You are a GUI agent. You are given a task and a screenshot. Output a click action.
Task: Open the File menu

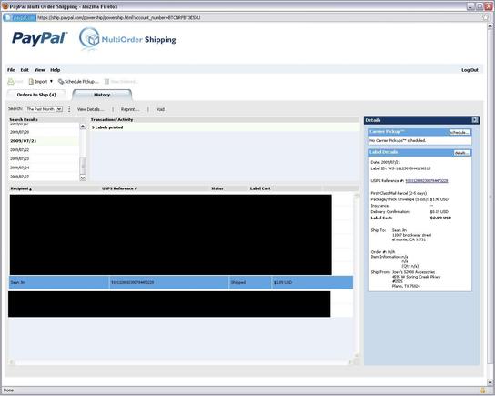coord(11,70)
